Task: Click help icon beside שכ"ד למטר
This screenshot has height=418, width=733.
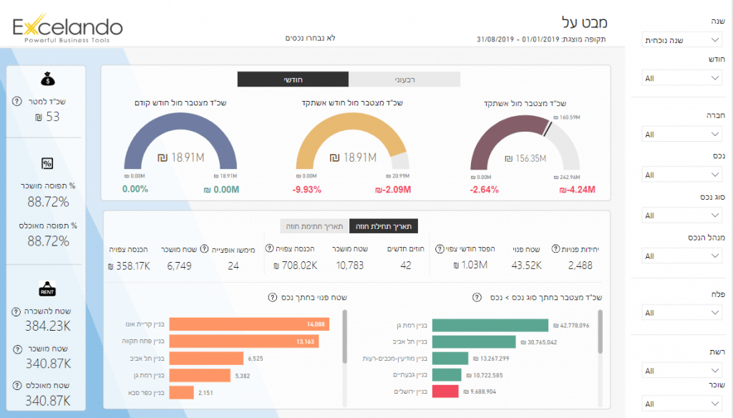Action: [x=16, y=102]
